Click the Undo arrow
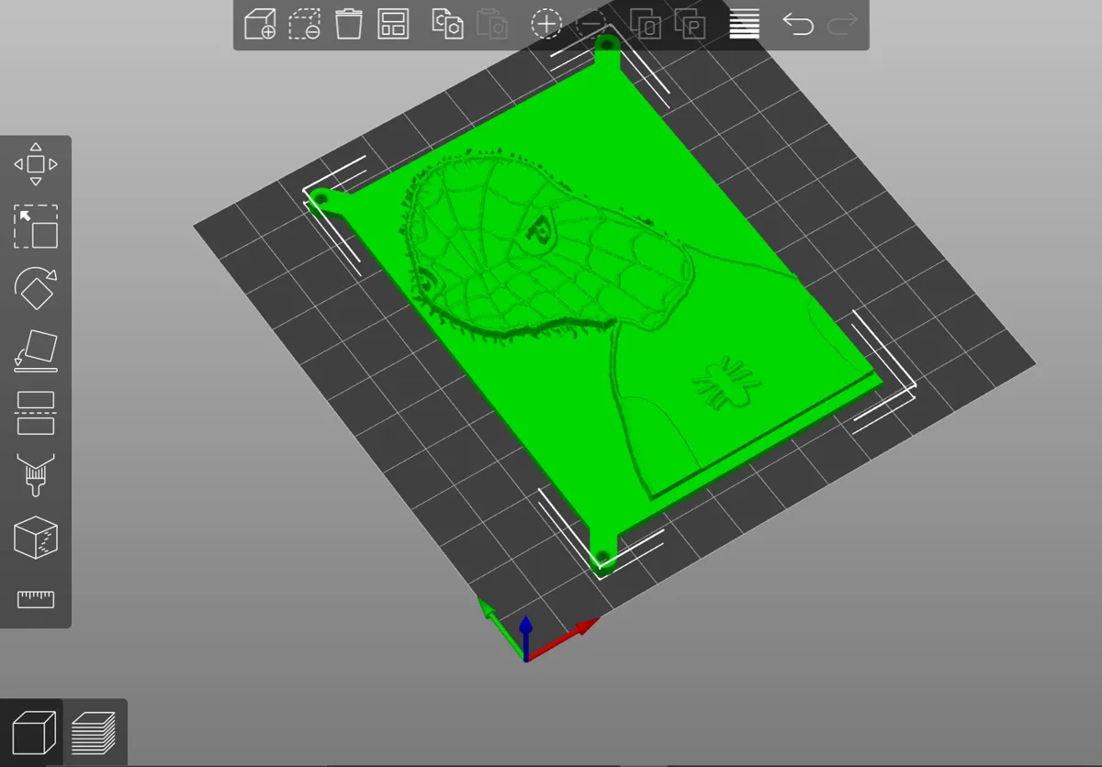The width and height of the screenshot is (1102, 767). tap(798, 24)
